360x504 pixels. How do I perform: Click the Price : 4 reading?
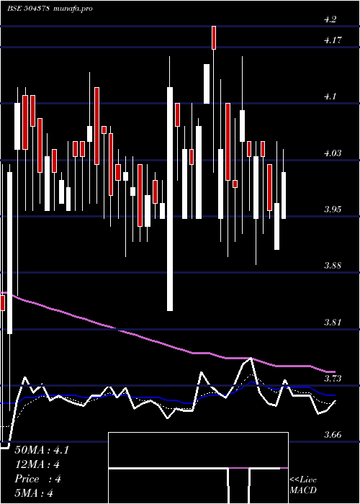37,479
